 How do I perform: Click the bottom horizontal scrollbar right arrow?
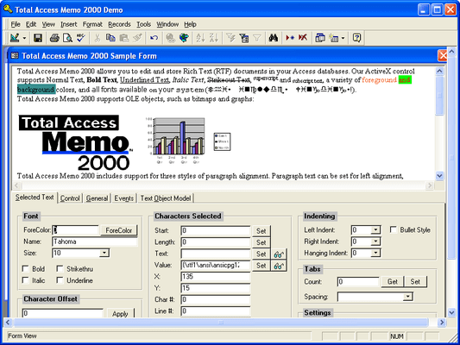point(442,323)
